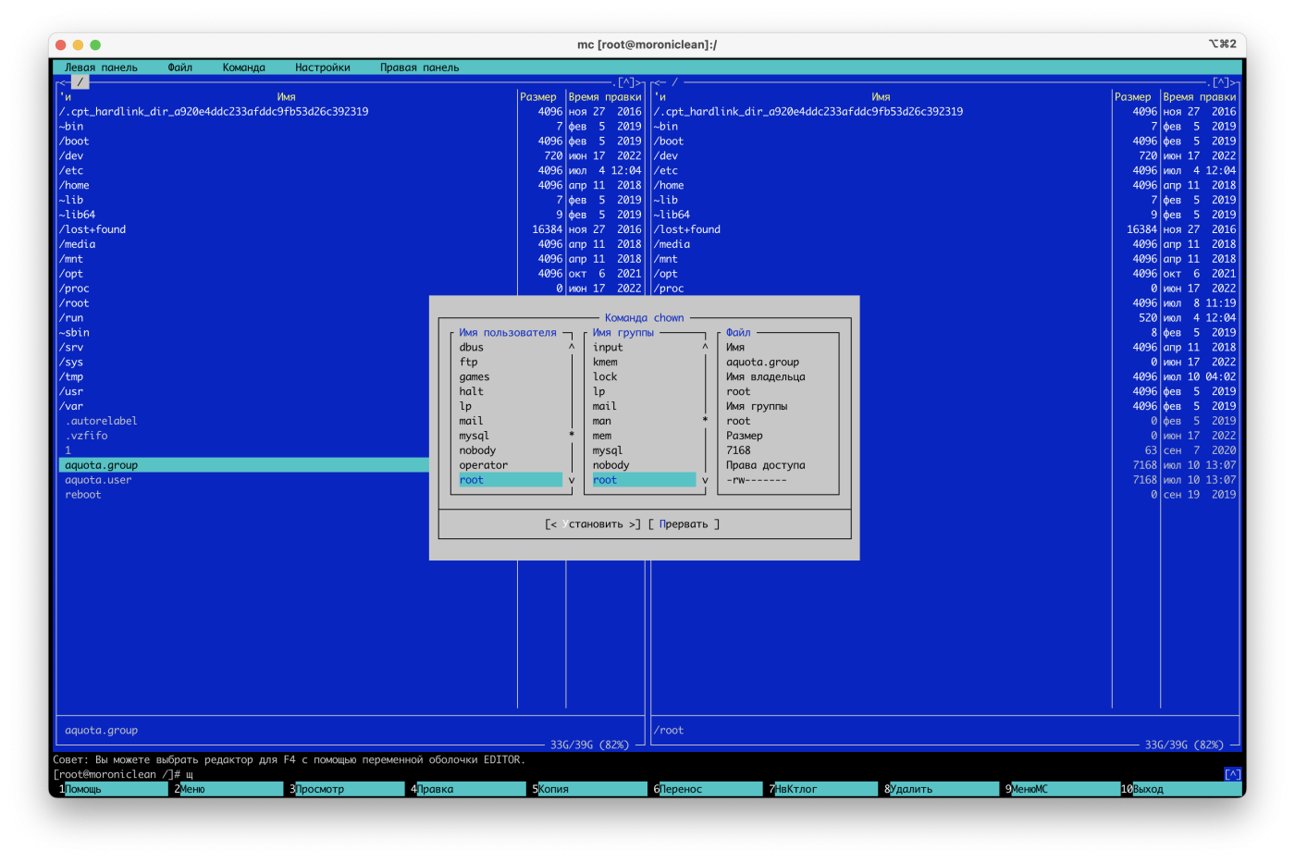
Task: Open the Правая панель menu
Action: point(419,68)
